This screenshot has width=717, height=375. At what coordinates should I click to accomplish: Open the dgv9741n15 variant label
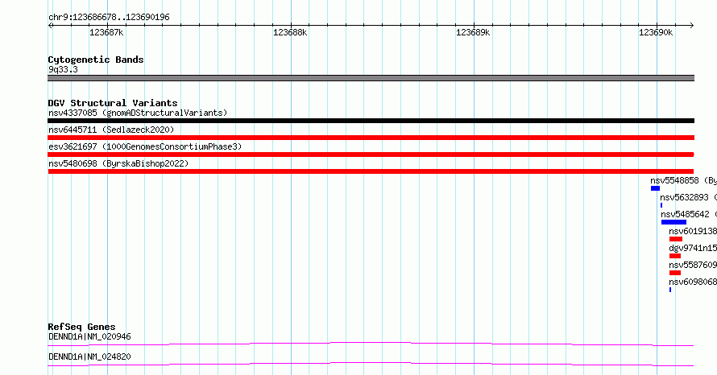pos(693,248)
